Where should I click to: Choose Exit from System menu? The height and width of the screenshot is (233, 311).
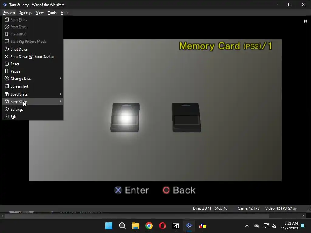point(33,117)
